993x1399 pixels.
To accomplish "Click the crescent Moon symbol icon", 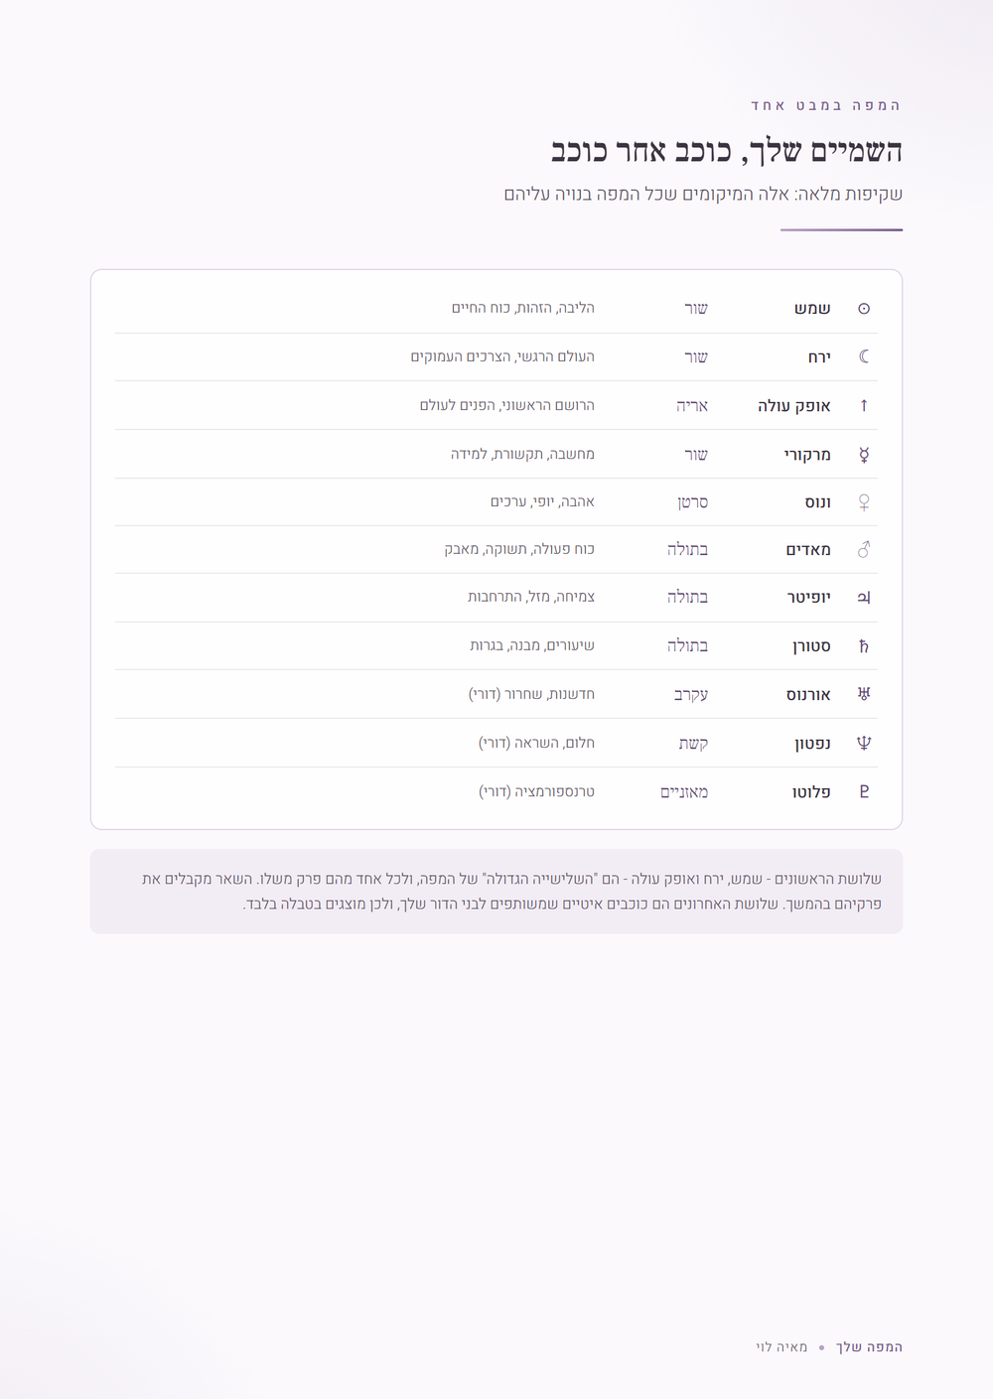I will pos(864,356).
